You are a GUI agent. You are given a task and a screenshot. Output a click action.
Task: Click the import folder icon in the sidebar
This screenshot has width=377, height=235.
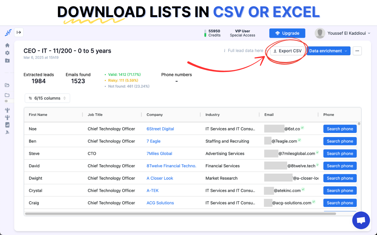(7, 61)
